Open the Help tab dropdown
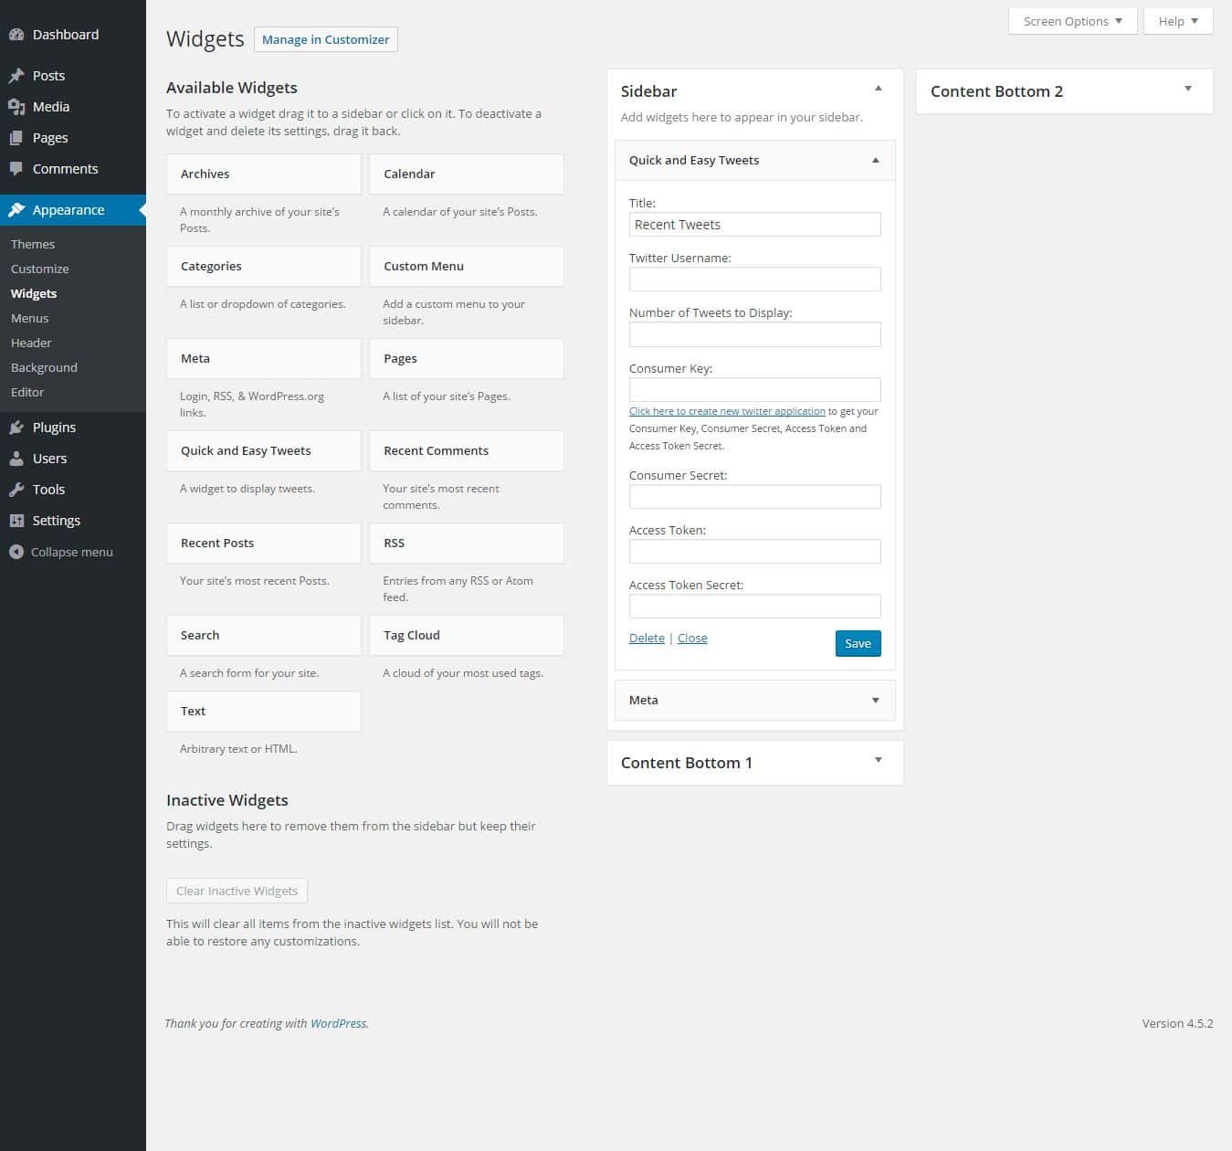1232x1151 pixels. click(x=1178, y=21)
